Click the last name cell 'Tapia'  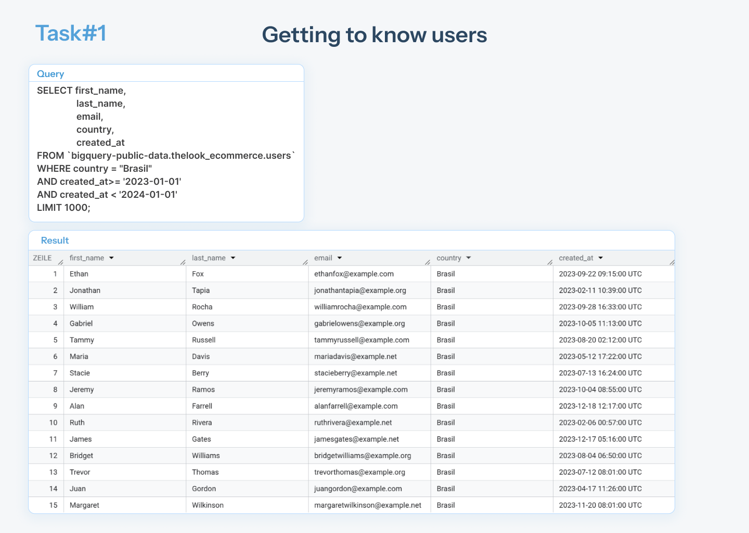(x=201, y=290)
